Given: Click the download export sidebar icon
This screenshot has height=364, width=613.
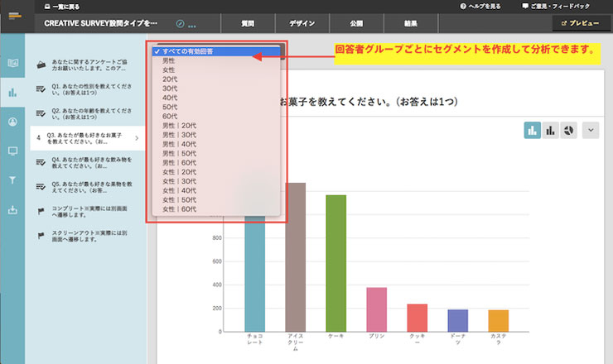Looking at the screenshot, I should tap(12, 209).
